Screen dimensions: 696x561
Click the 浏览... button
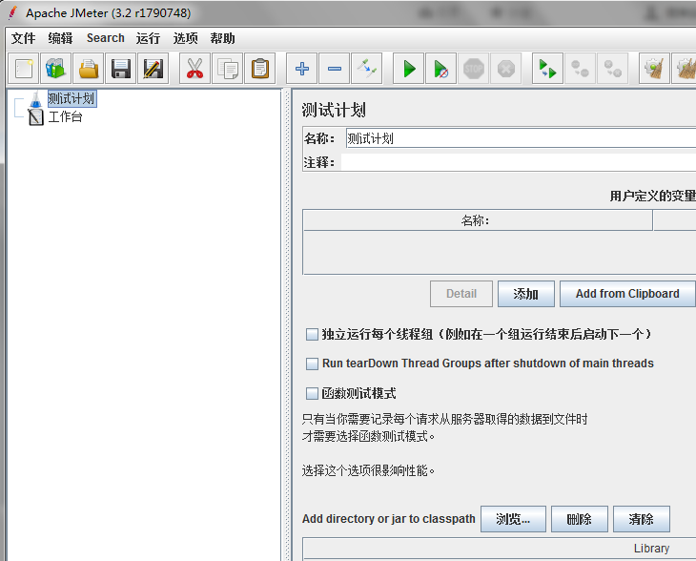[513, 519]
